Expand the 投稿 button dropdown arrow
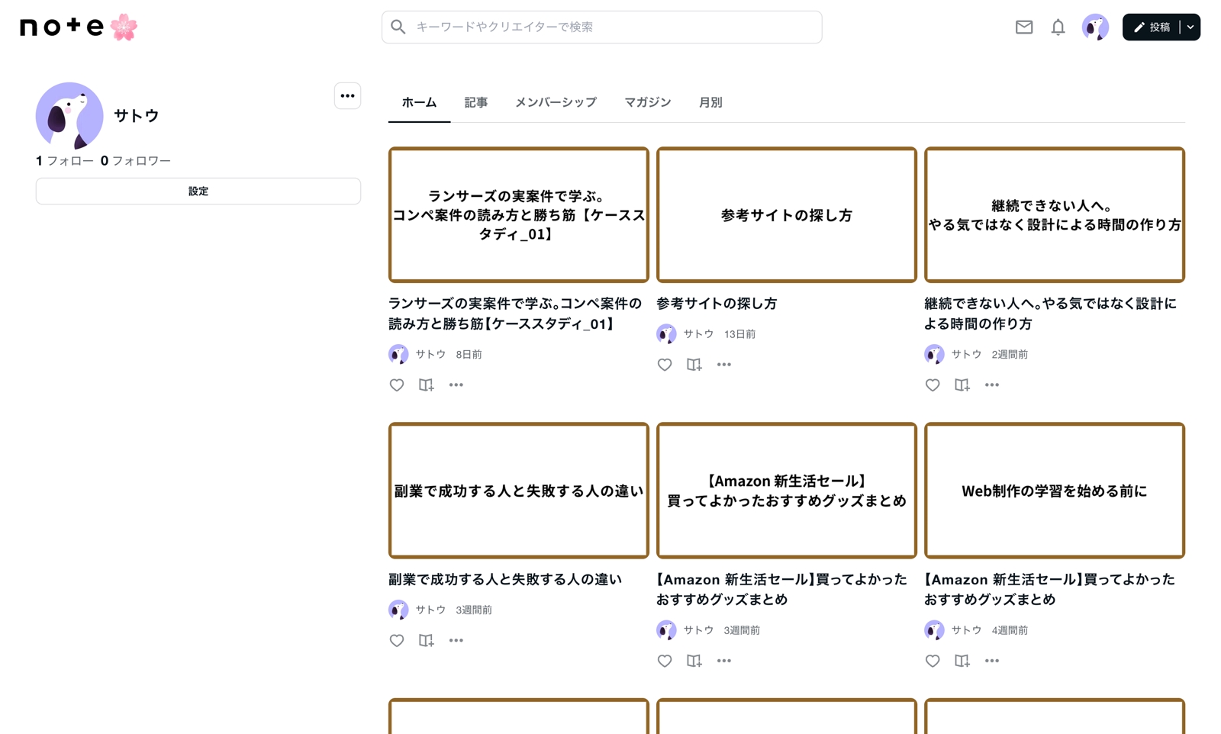The width and height of the screenshot is (1221, 734). click(x=1190, y=27)
